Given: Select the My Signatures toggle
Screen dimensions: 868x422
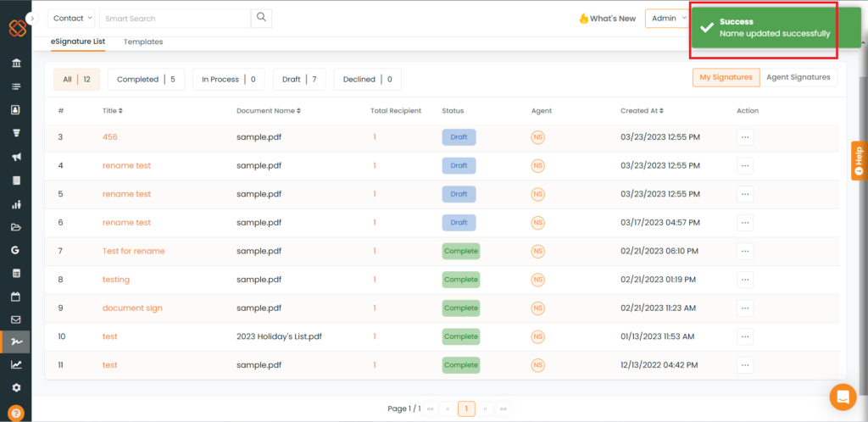Looking at the screenshot, I should tap(726, 77).
